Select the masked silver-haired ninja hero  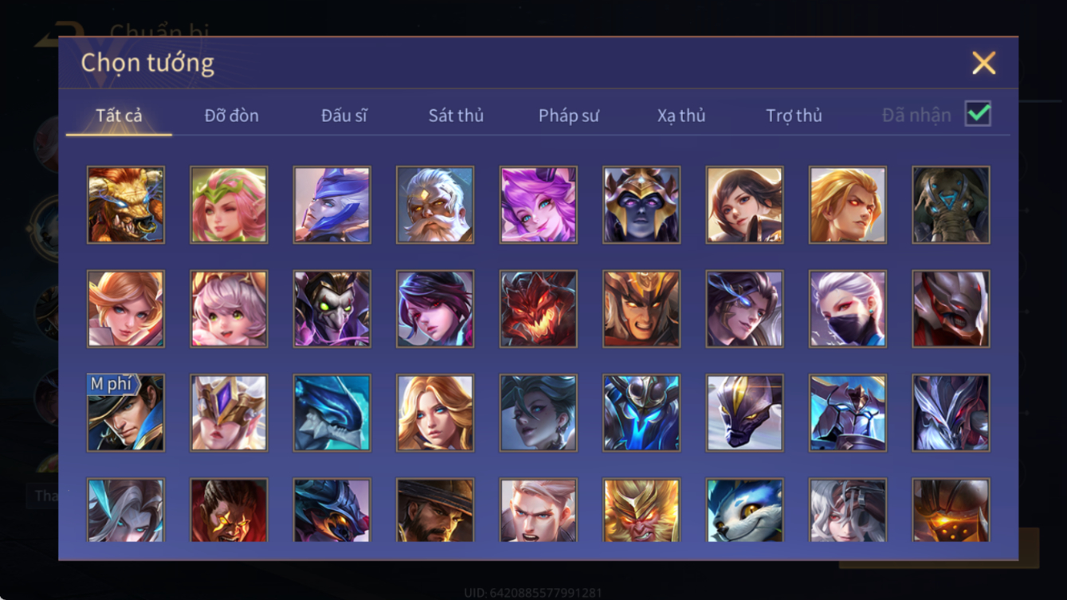848,308
